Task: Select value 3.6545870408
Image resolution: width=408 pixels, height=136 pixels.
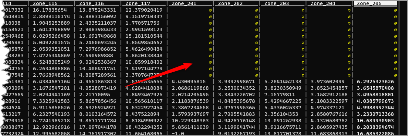Action: pyautogui.click(x=375, y=88)
